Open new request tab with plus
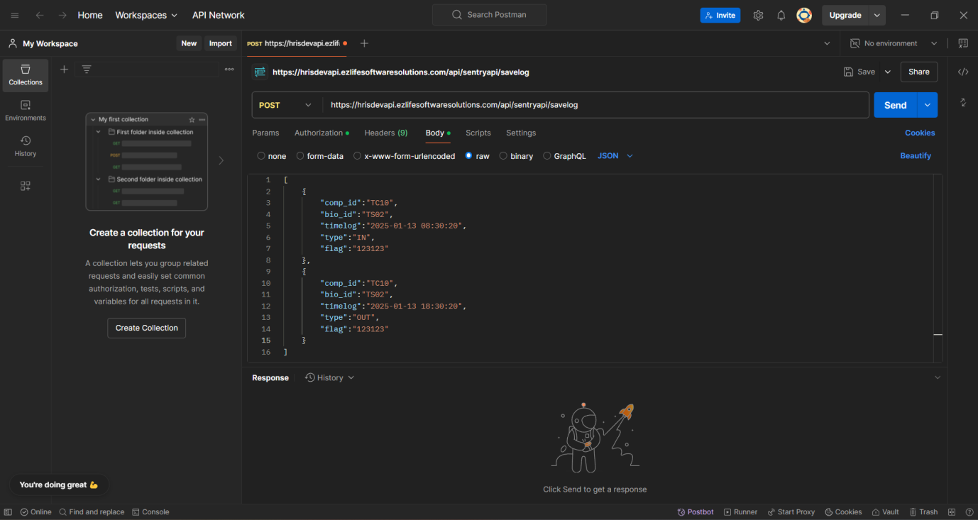The height and width of the screenshot is (520, 978). pos(364,43)
